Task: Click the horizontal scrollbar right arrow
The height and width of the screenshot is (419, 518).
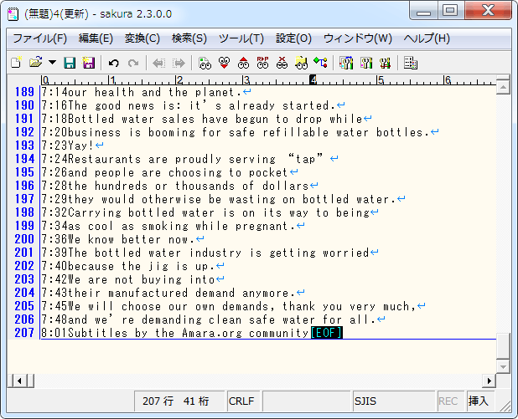Action: [x=489, y=381]
